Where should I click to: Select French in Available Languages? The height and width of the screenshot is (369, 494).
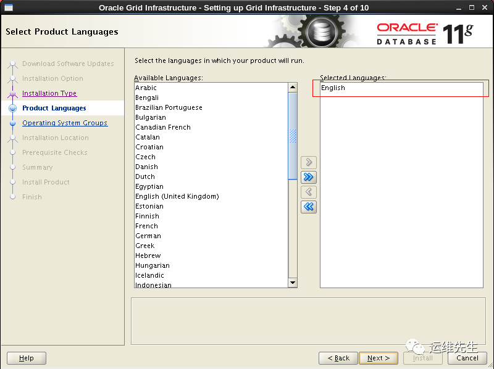click(x=211, y=226)
